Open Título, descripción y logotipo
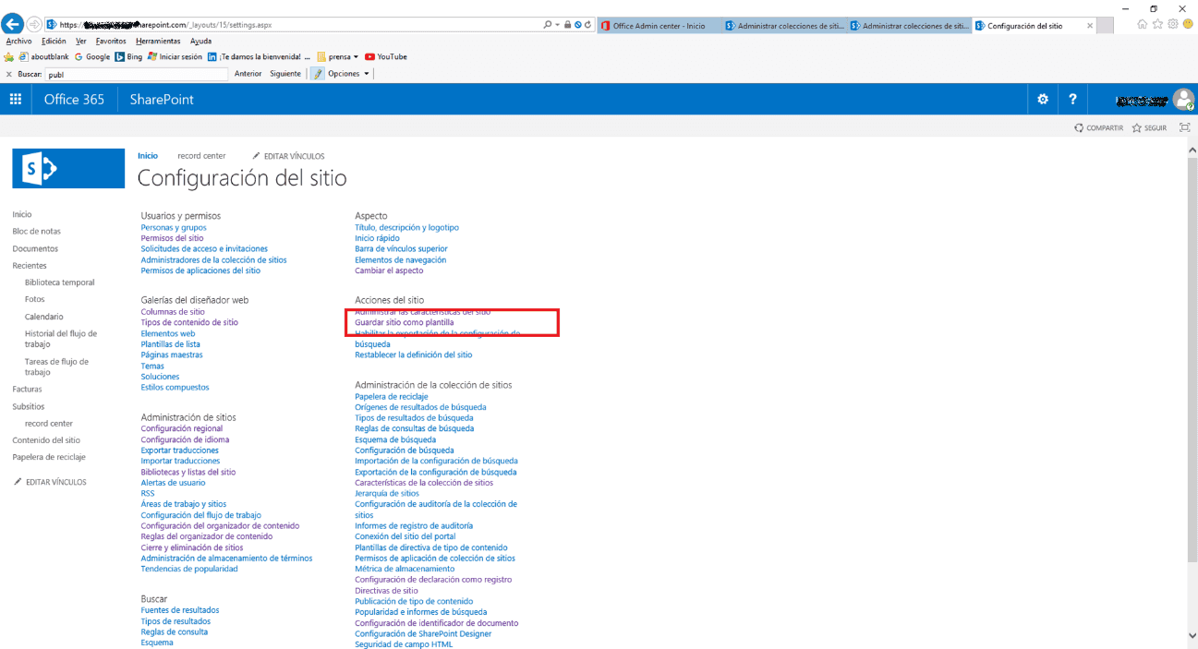The height and width of the screenshot is (649, 1198). click(406, 227)
